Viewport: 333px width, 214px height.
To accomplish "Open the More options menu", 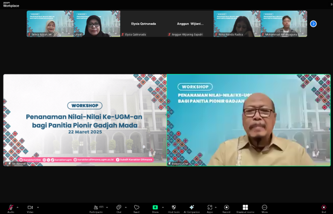I will (x=264, y=207).
